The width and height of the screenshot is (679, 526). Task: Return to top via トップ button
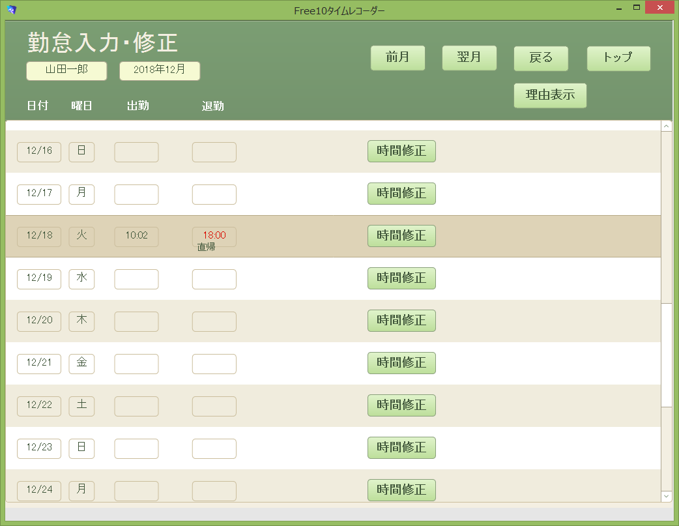[618, 58]
